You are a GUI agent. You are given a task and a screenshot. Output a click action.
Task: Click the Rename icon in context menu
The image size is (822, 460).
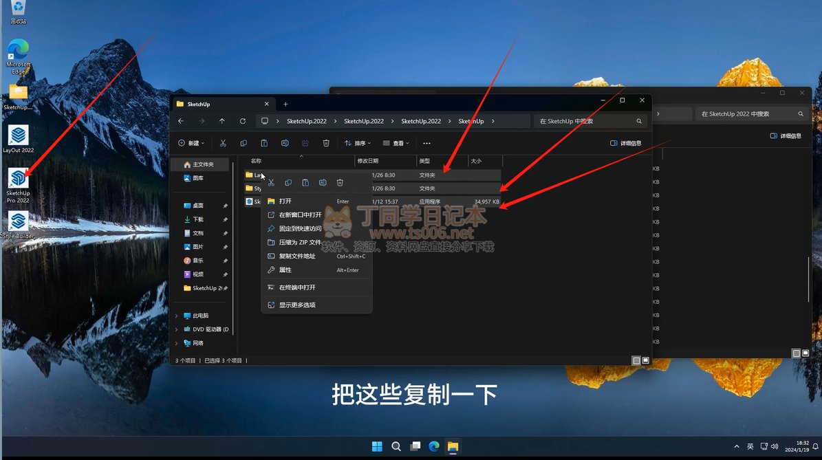click(323, 182)
